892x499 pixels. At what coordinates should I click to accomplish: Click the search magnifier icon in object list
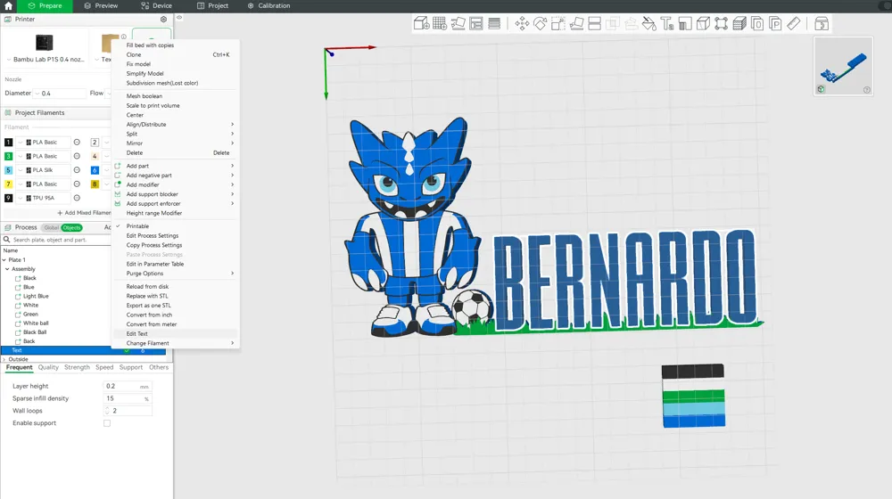click(x=7, y=240)
